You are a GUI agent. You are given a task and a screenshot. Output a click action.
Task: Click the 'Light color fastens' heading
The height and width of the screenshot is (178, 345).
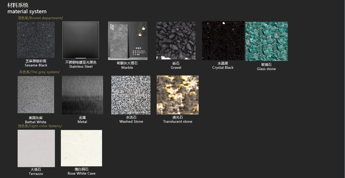point(40,126)
